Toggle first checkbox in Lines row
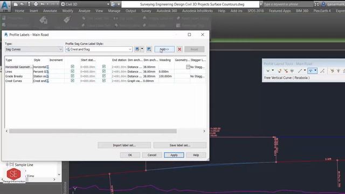This screenshot has width=345, height=194. tap(72, 71)
